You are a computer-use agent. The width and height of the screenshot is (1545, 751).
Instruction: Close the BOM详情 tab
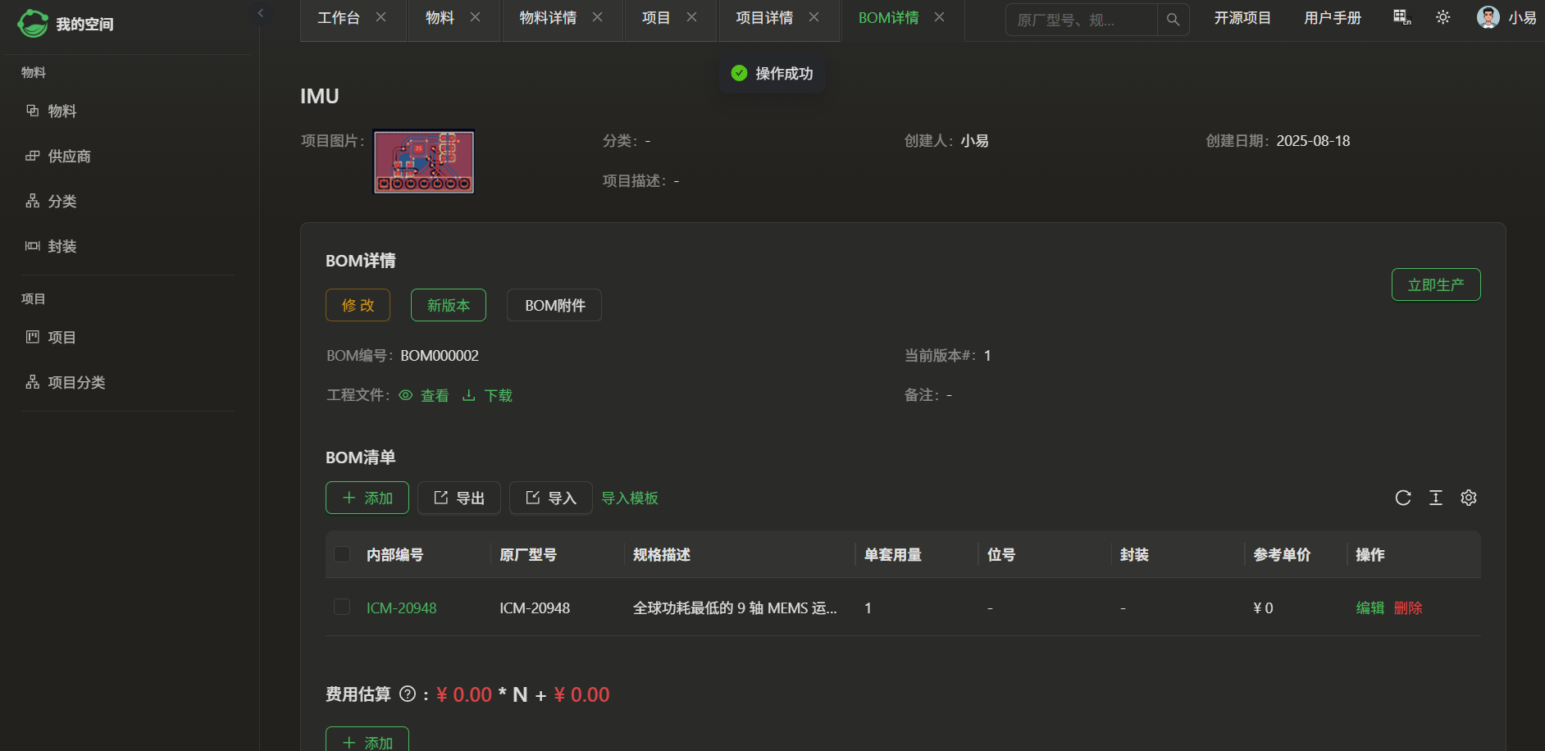(x=940, y=17)
